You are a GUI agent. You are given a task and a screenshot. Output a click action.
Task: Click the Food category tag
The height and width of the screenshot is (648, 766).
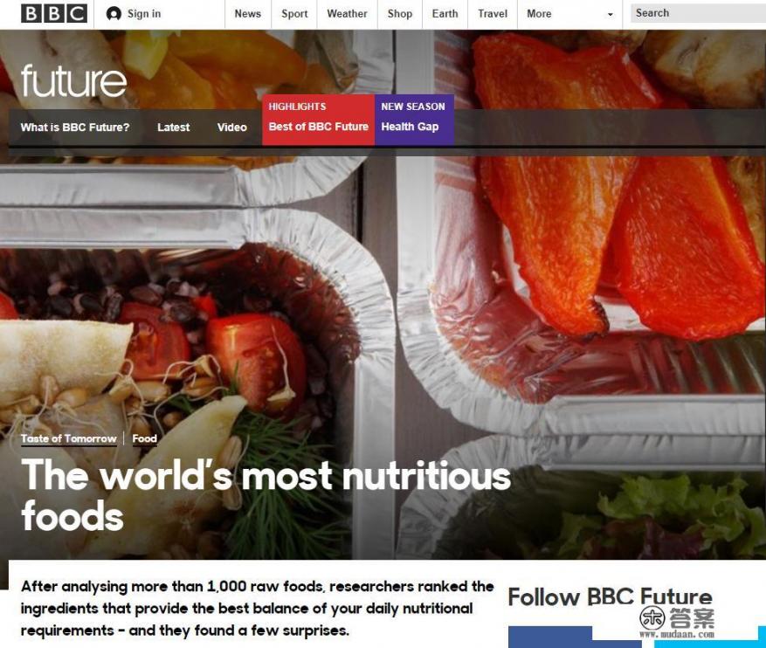click(x=145, y=438)
